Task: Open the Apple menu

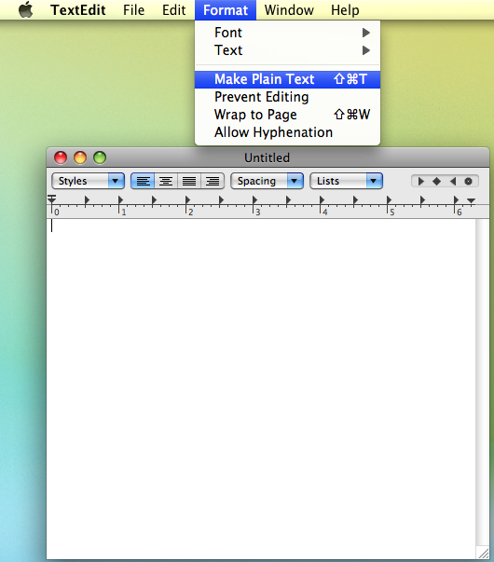Action: click(x=26, y=9)
